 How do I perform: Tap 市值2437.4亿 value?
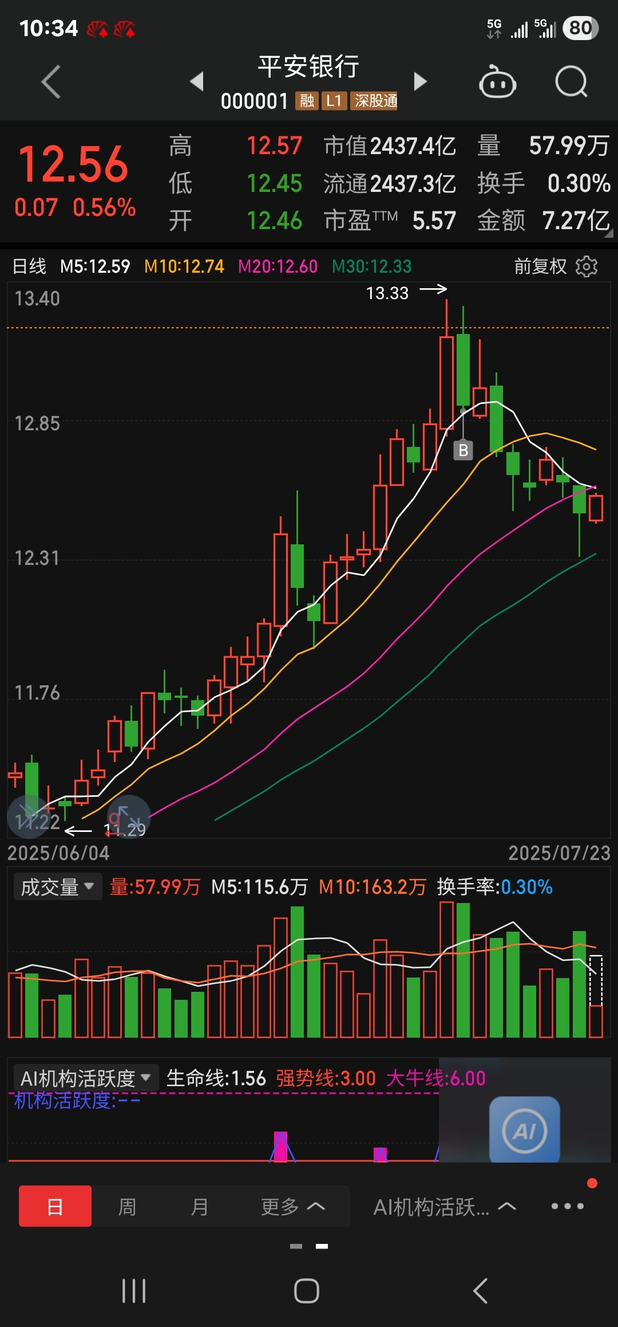click(x=390, y=146)
